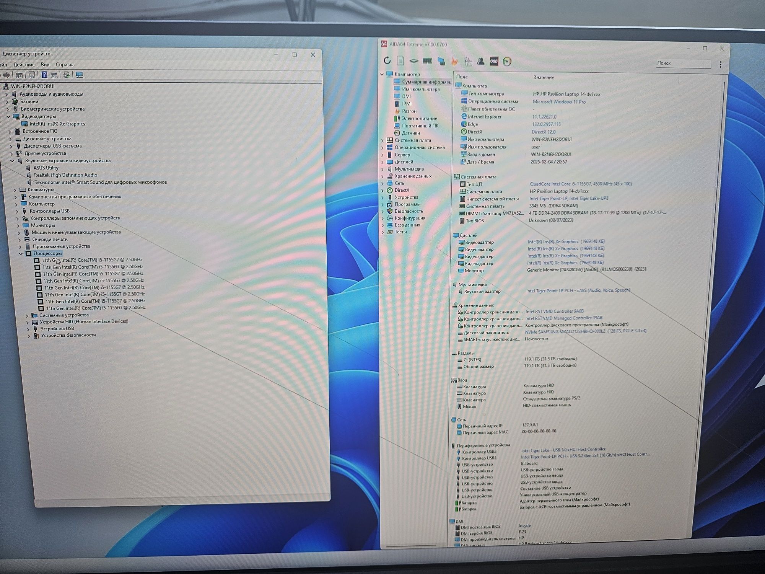Viewport: 765px width, 574px height.
Task: Click the green gauge icon in AIDA64 toolbar
Action: coord(507,62)
